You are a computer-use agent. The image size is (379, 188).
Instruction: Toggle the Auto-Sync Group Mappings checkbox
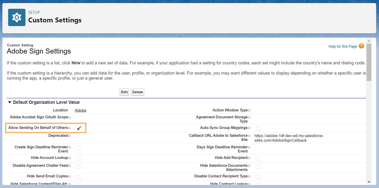258,129
